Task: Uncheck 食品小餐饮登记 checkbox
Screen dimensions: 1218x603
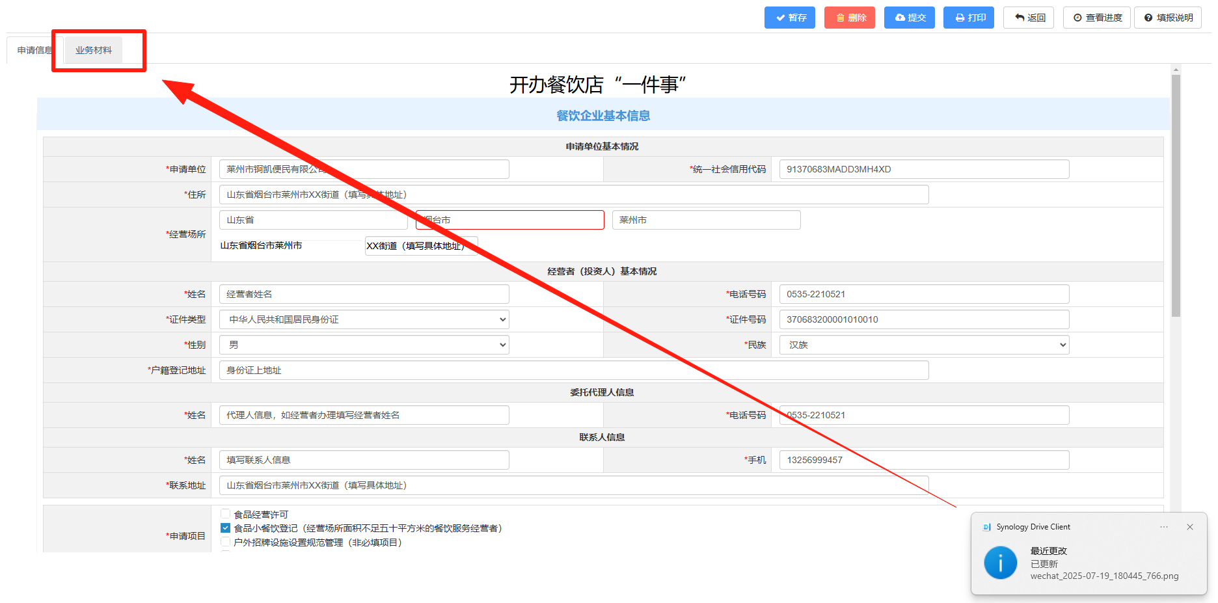Action: (x=226, y=528)
